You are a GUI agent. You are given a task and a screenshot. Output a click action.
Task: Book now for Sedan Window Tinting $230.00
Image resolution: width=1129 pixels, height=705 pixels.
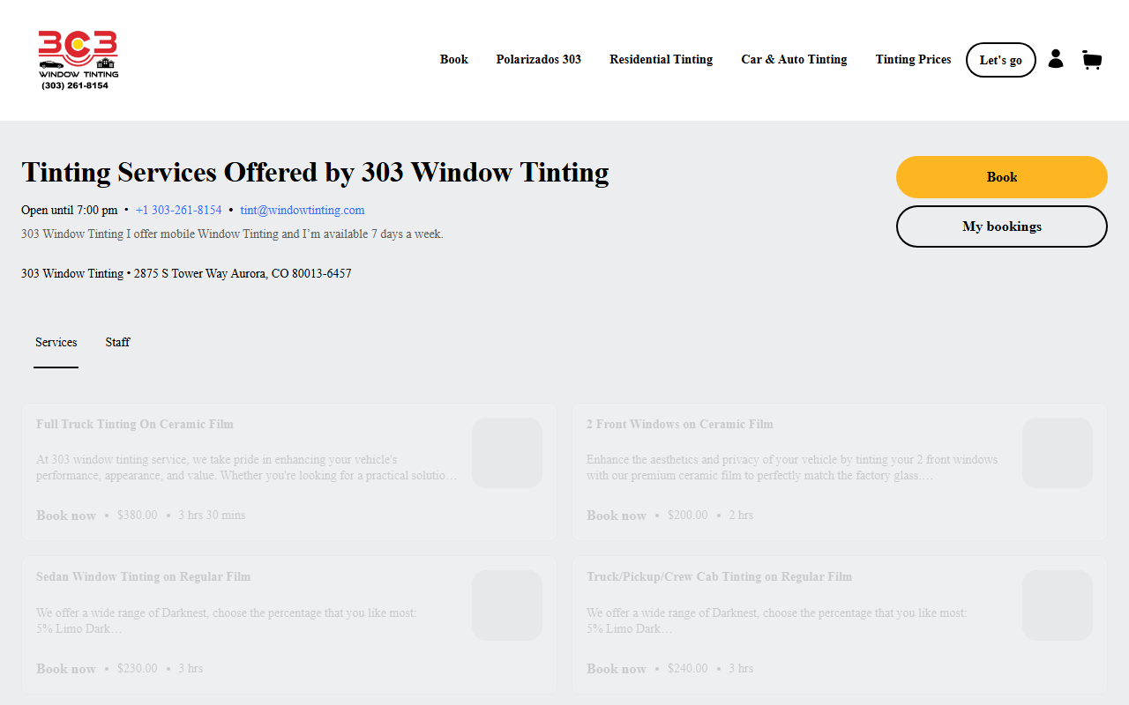point(66,669)
